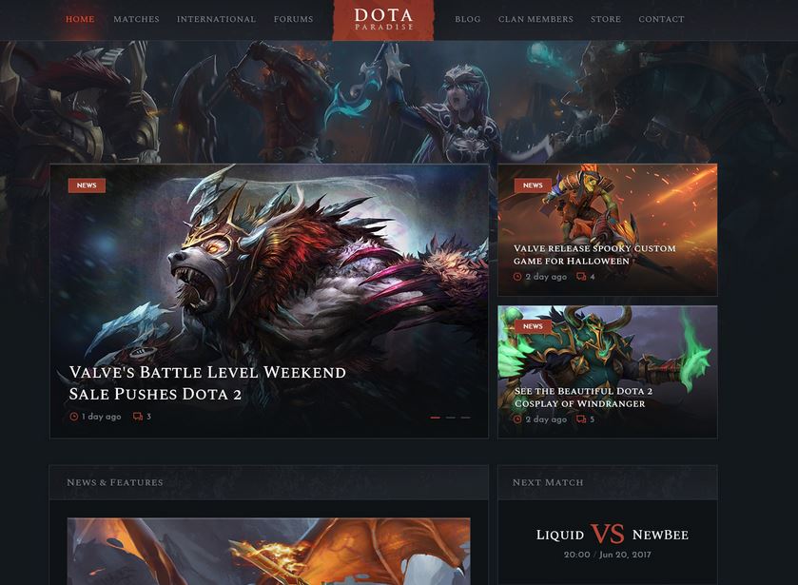Open the International menu item
This screenshot has width=798, height=585.
[216, 19]
